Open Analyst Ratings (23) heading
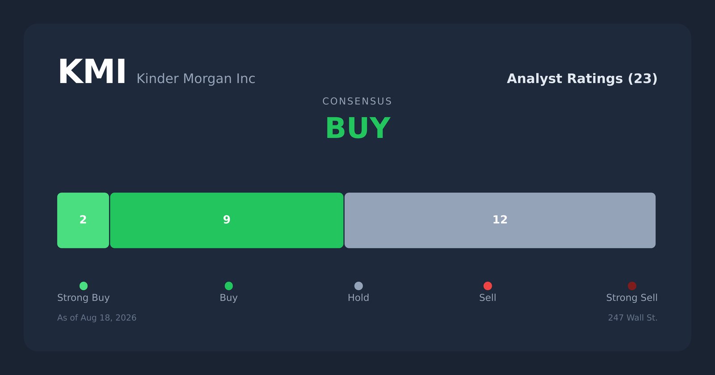 point(582,79)
